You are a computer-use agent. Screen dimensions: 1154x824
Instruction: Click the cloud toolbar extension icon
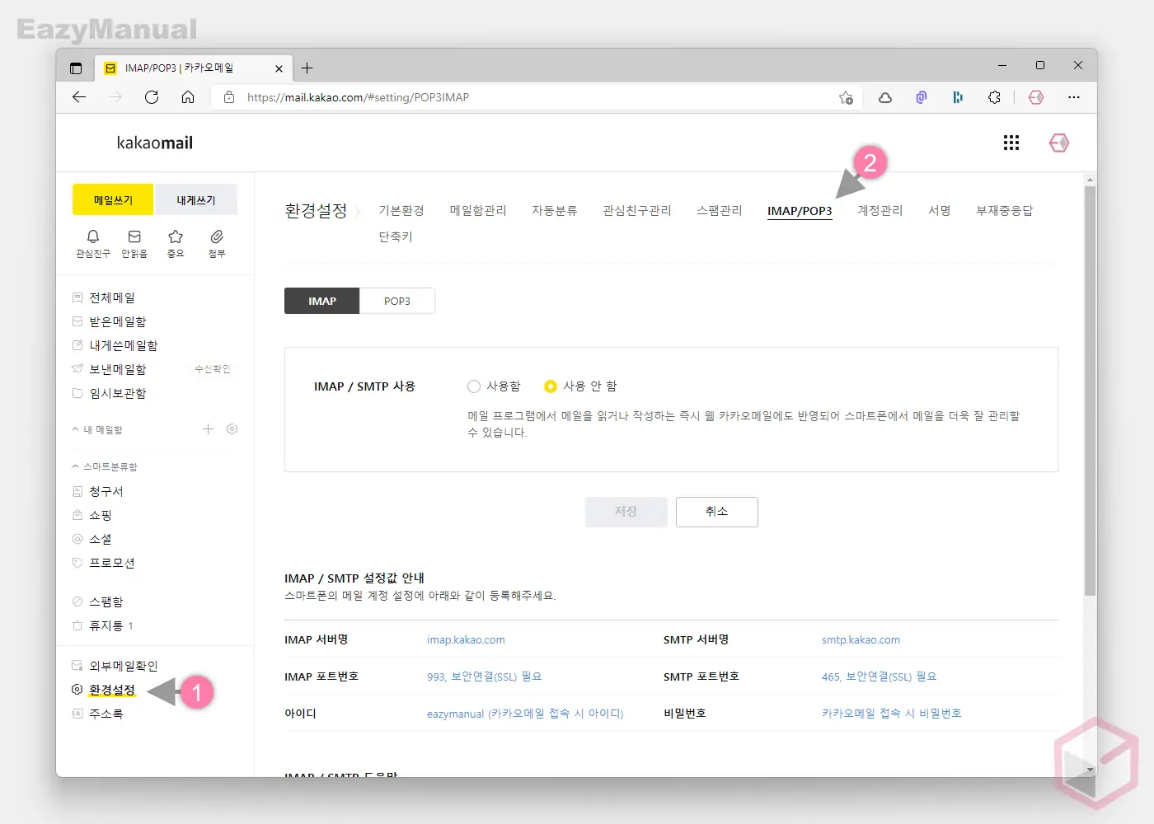pyautogui.click(x=885, y=97)
